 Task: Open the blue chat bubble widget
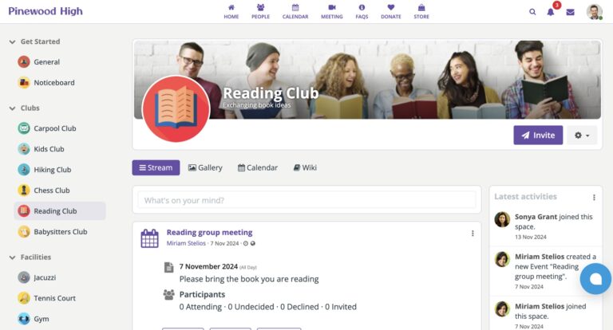[x=595, y=278]
